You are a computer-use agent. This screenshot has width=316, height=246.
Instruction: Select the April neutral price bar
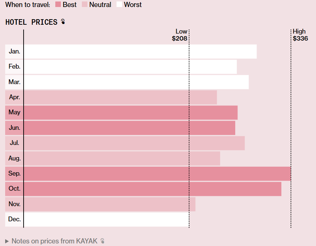[120, 97]
